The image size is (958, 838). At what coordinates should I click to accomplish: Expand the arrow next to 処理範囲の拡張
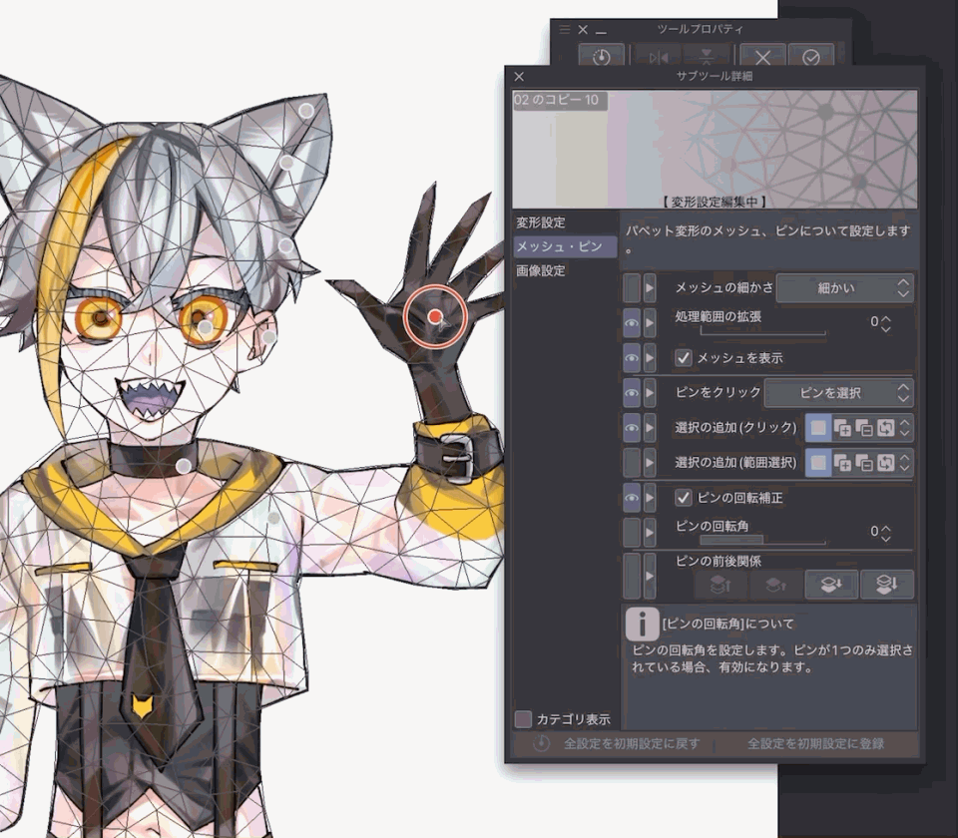pyautogui.click(x=650, y=322)
